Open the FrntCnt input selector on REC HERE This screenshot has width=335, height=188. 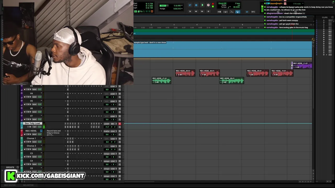107,131
